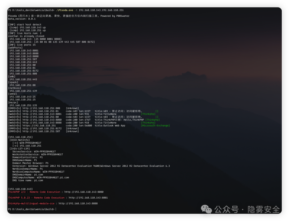
Task: Click '{icmp} 192.168.110.143 up' line
Action: pos(28,28)
